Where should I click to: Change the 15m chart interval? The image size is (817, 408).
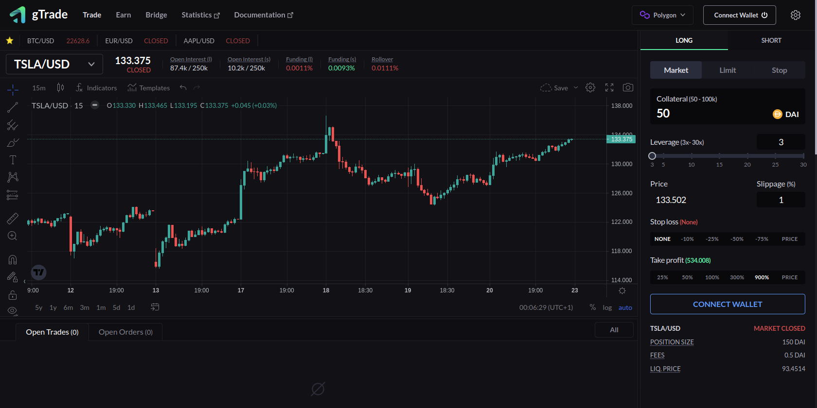point(39,88)
